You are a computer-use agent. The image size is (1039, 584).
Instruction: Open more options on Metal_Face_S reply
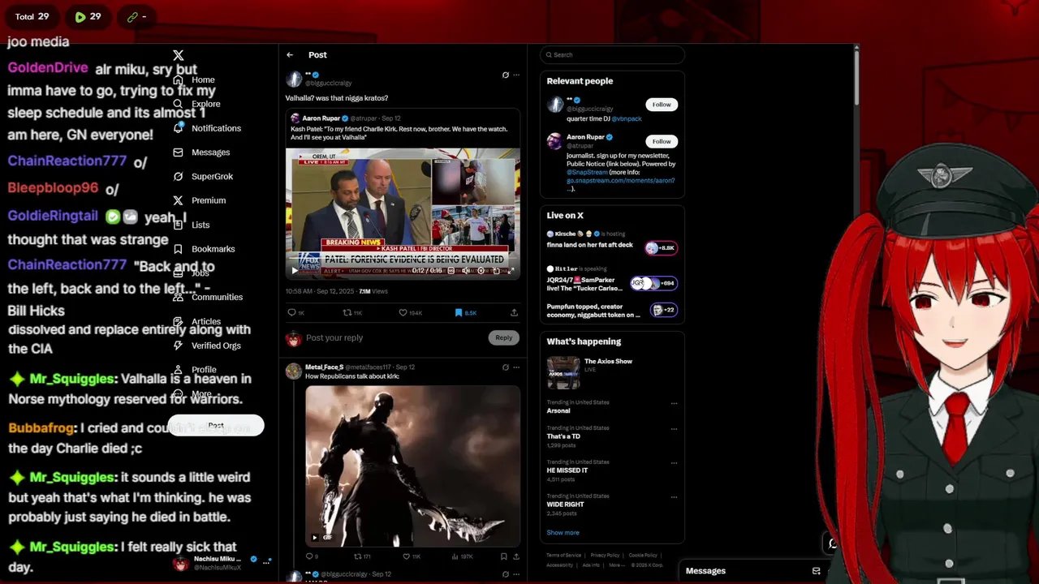[515, 367]
